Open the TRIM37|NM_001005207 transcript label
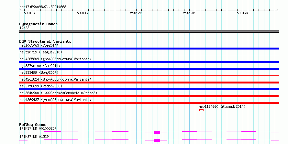The image size is (288, 144). pos(38,128)
